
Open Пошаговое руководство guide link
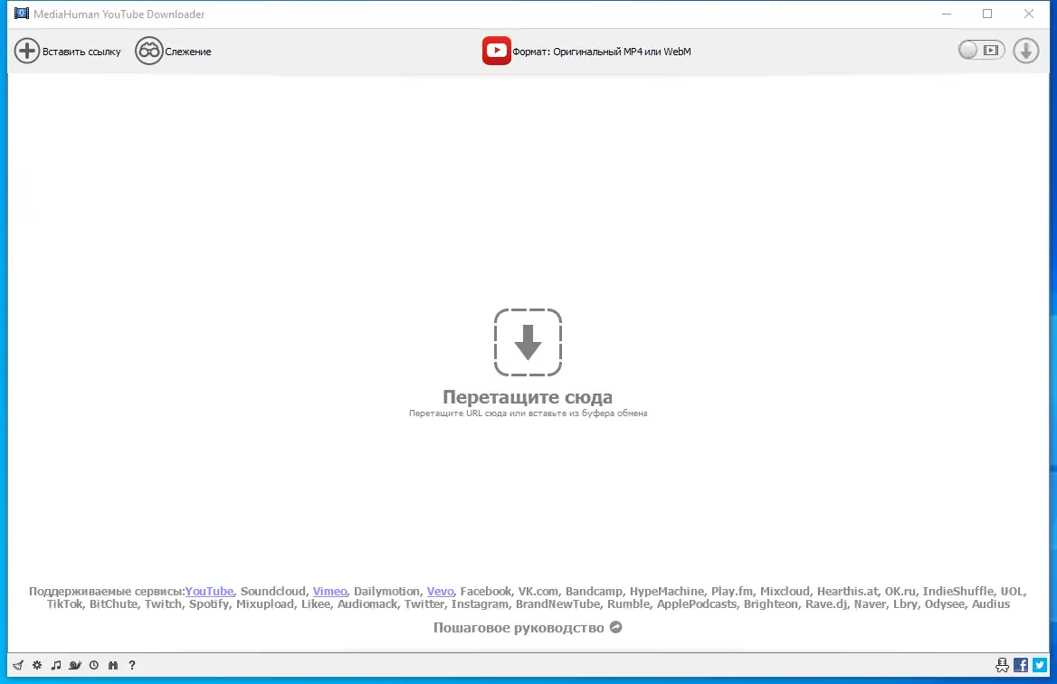coord(520,627)
